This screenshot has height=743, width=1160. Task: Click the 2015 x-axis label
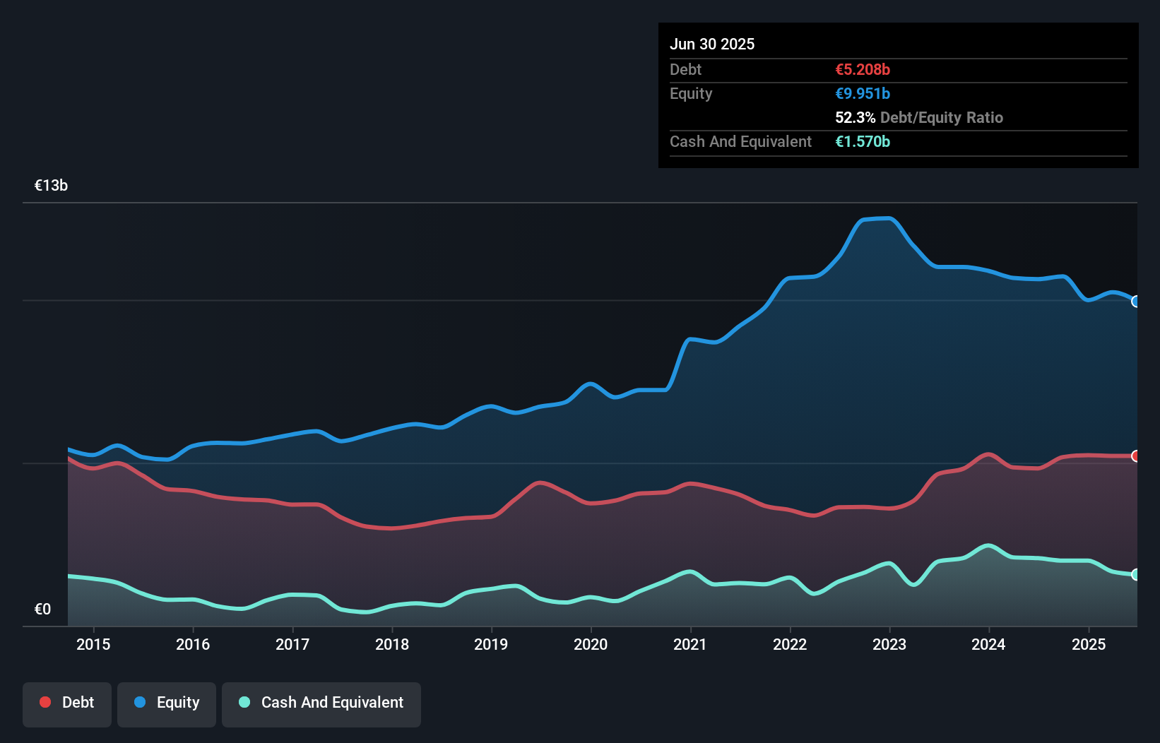coord(93,644)
